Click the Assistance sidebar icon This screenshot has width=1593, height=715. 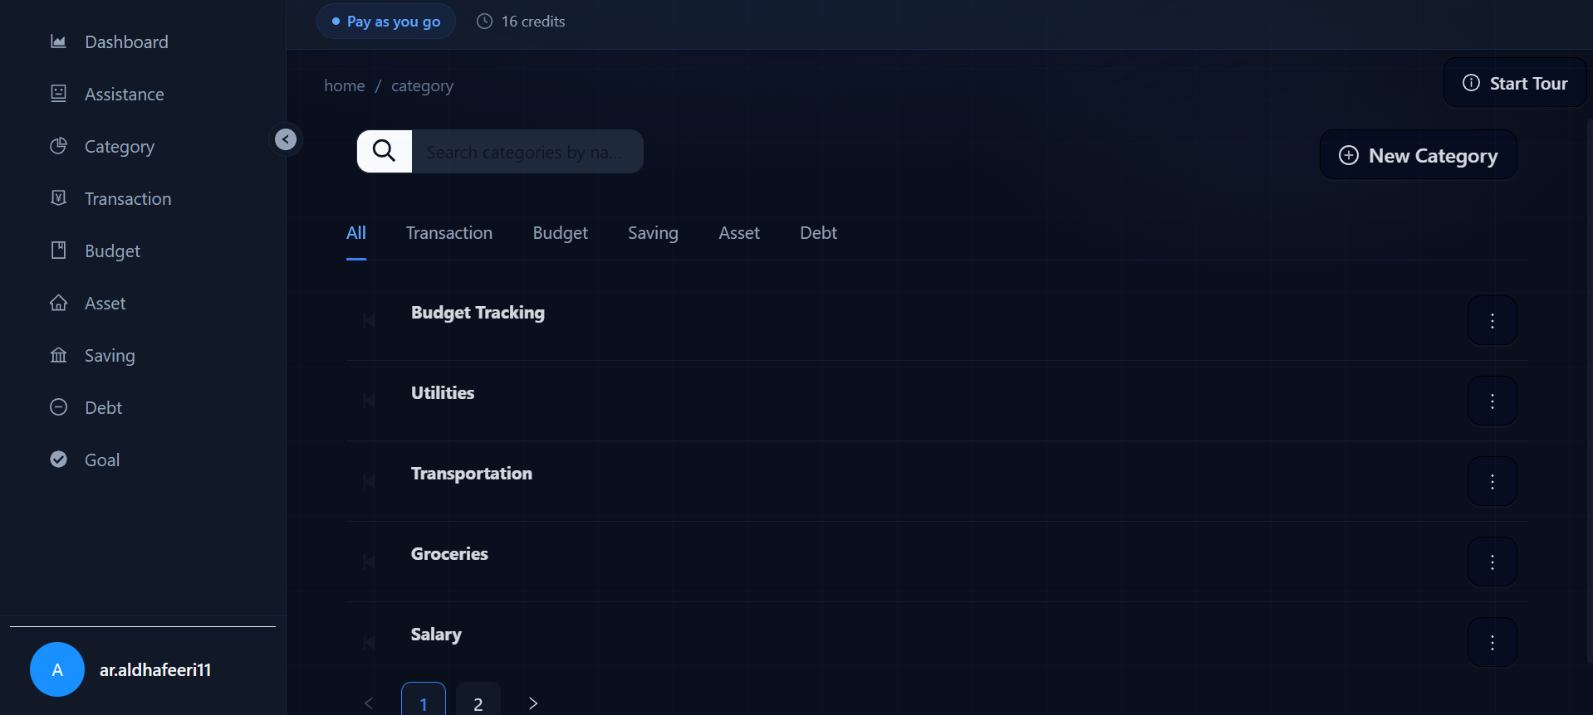58,94
